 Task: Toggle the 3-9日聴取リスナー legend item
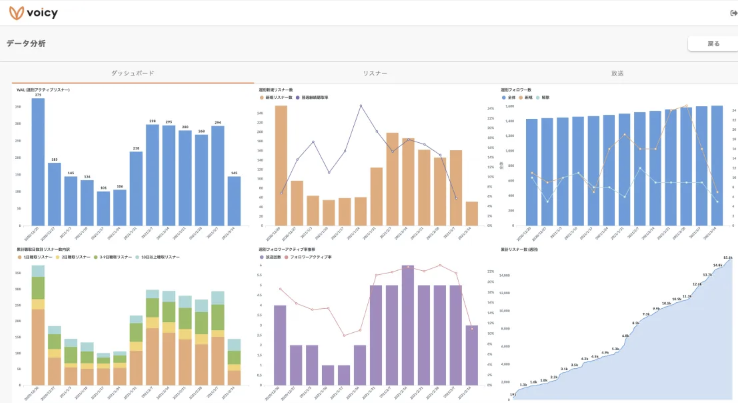coord(113,257)
